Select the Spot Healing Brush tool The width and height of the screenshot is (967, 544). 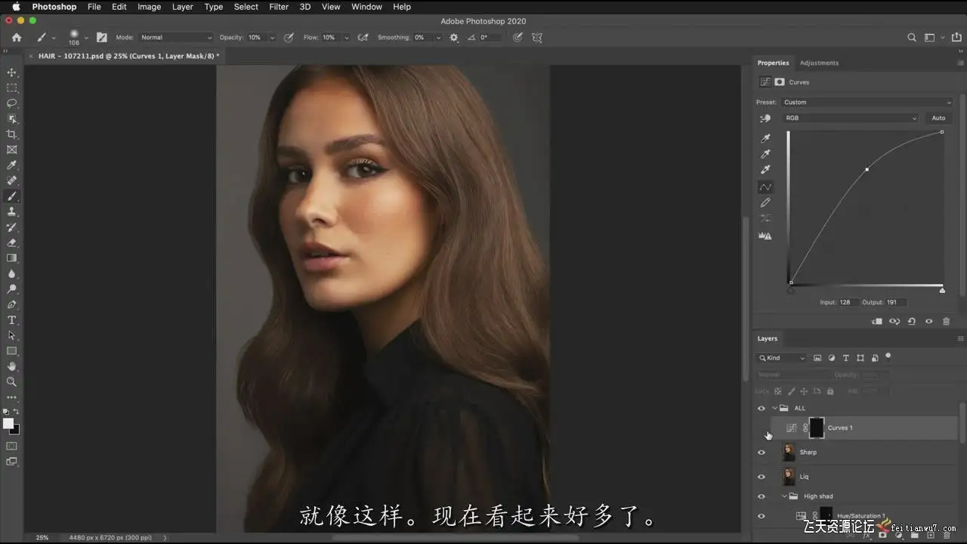coord(12,181)
